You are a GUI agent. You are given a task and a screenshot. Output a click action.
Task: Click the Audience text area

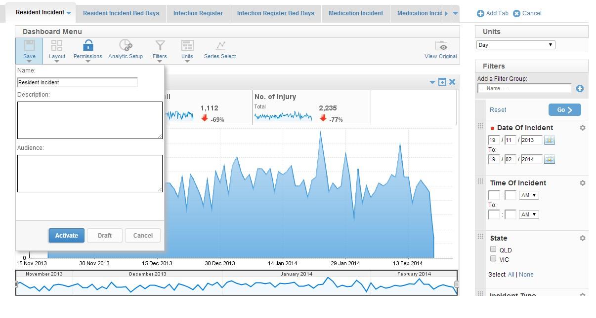(x=90, y=174)
